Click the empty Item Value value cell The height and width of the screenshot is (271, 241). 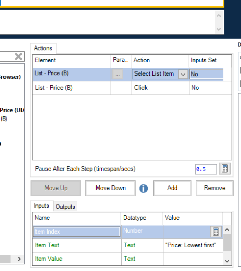[x=193, y=259]
